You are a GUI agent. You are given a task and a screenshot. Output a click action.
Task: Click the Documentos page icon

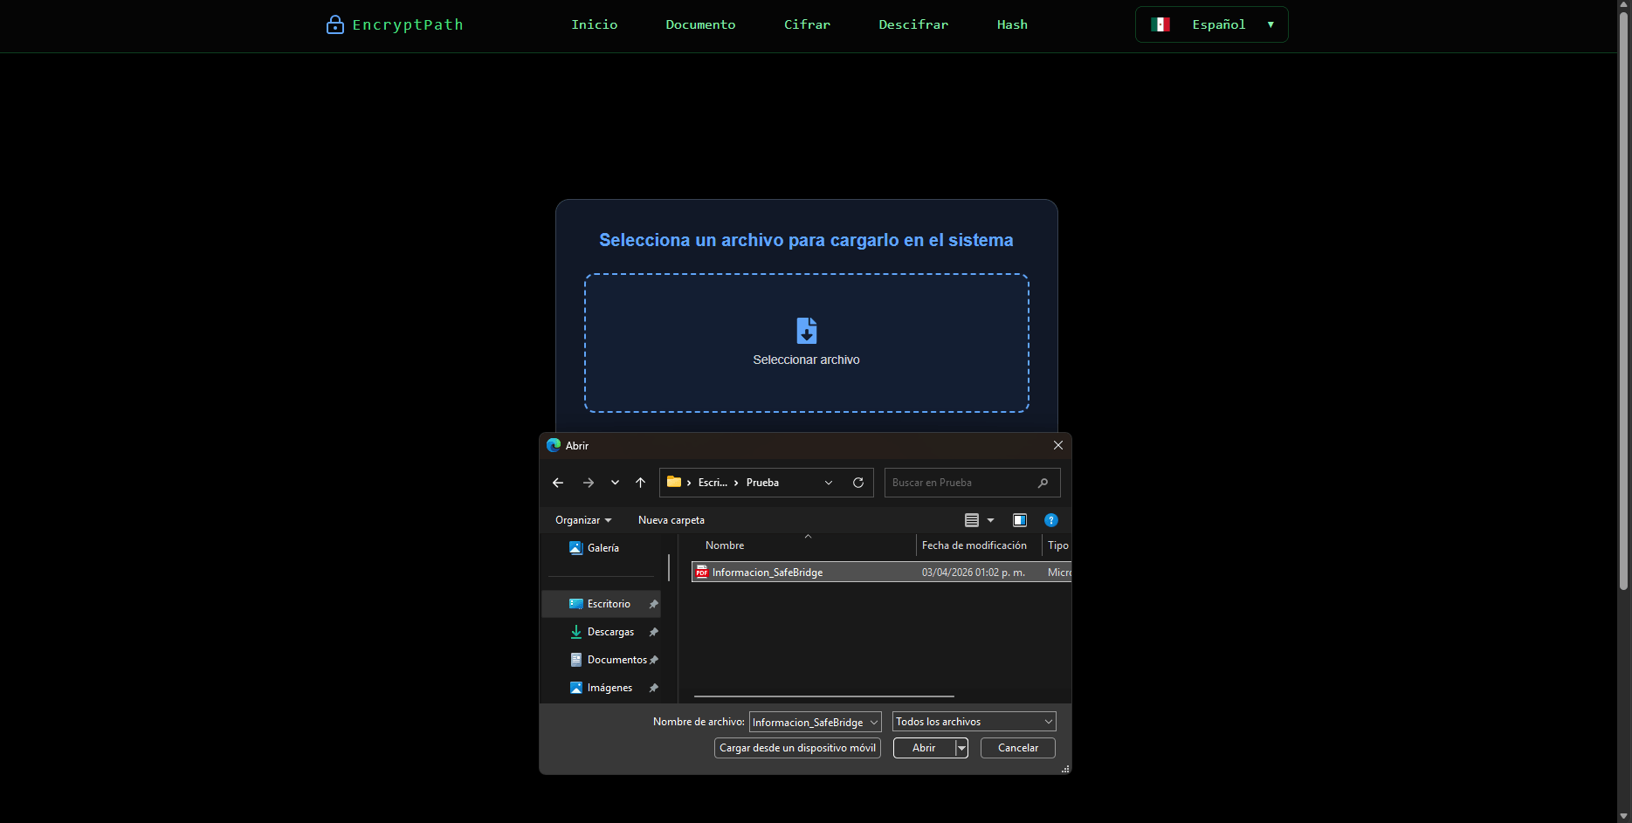point(576,660)
